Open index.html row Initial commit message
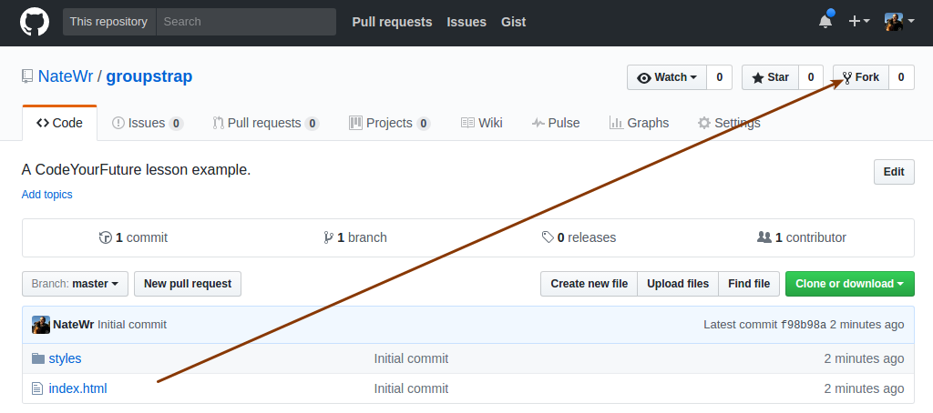The image size is (933, 413). tap(411, 389)
